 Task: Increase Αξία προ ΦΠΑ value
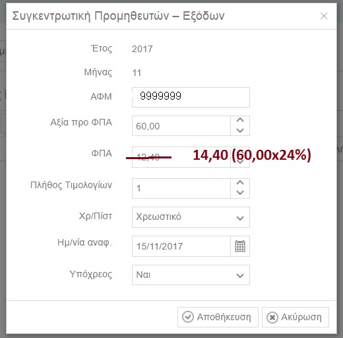(x=240, y=120)
